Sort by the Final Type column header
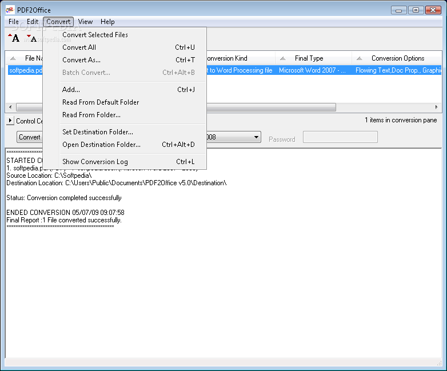 coord(313,58)
